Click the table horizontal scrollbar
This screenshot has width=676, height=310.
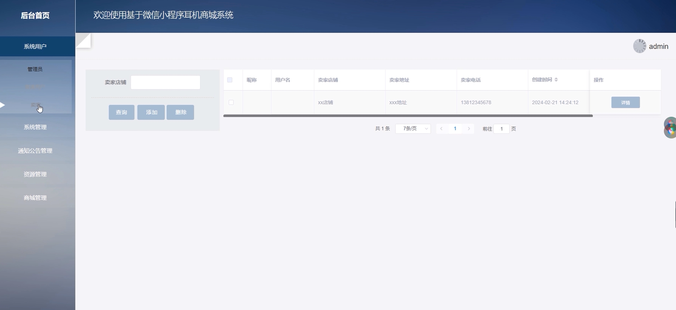coord(408,116)
